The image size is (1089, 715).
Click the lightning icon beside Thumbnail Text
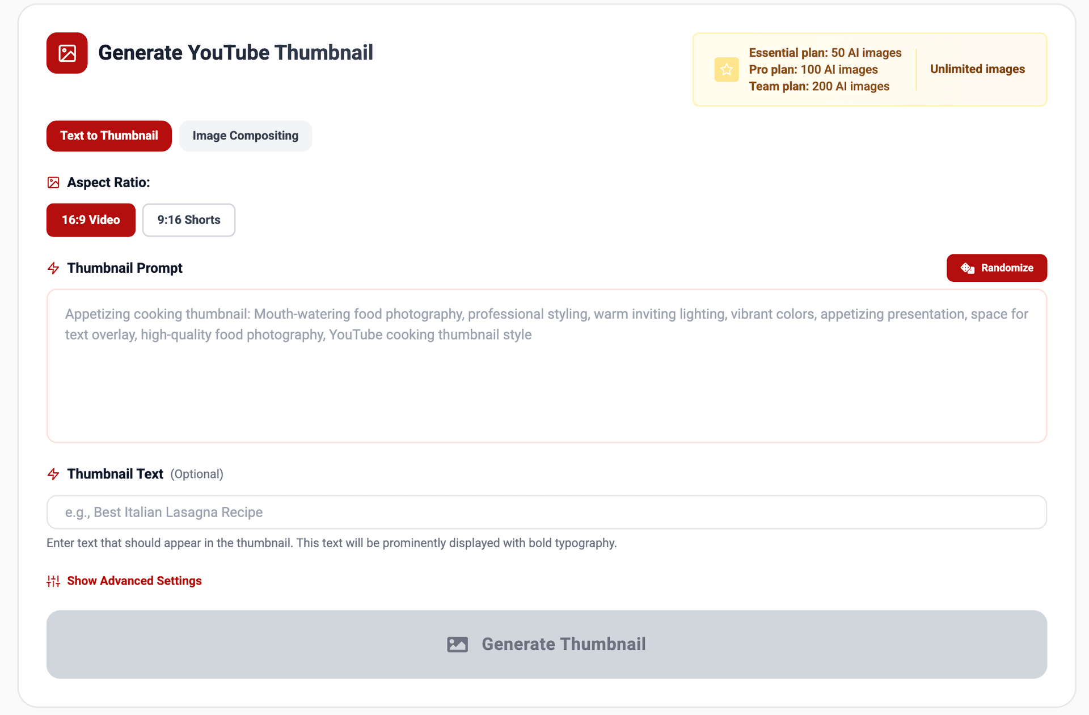coord(53,474)
